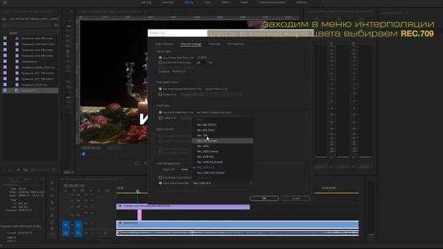
Task: Open the Effects workspace
Action: 226,3
